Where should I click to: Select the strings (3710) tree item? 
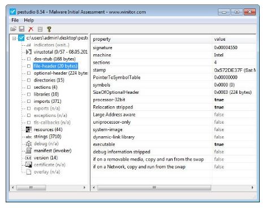click(x=48, y=137)
